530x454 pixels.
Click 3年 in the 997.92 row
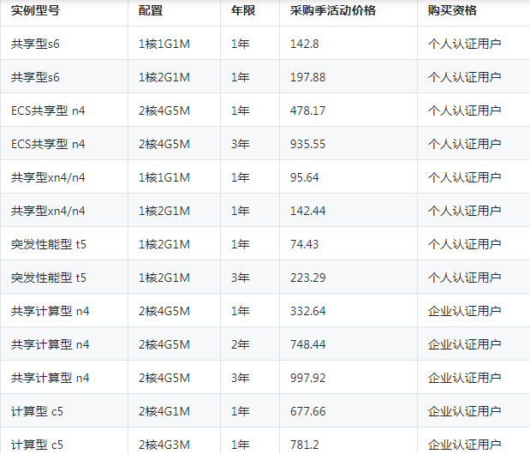click(241, 378)
